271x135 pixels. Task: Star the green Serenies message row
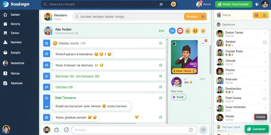pyautogui.click(x=161, y=76)
